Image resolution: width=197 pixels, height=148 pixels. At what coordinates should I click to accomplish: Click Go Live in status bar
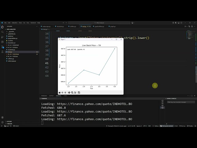coord(182,126)
